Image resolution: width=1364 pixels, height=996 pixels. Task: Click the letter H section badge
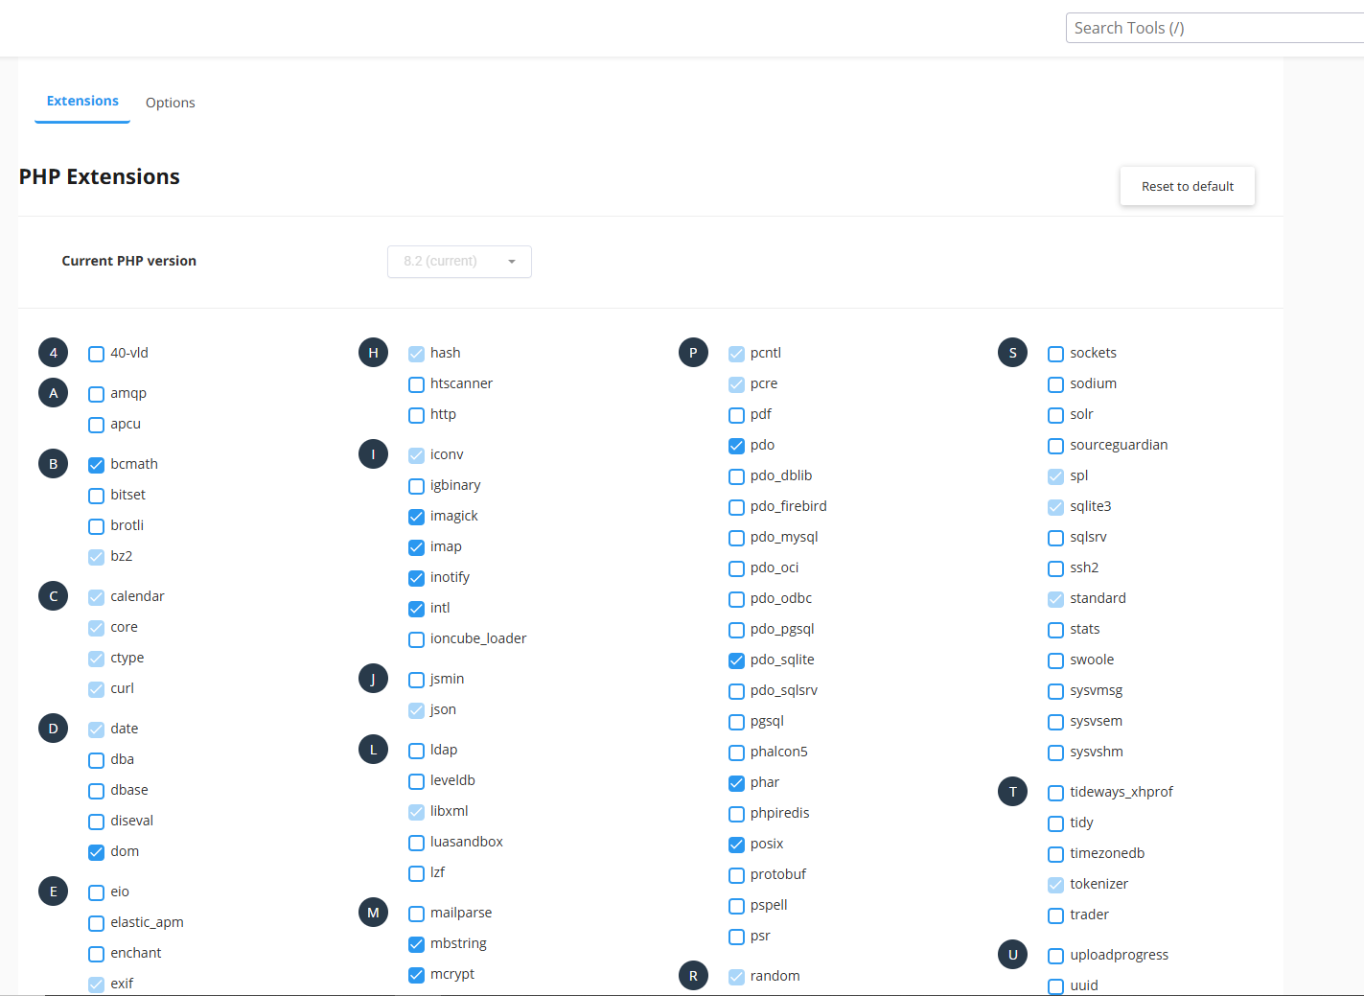(x=373, y=353)
